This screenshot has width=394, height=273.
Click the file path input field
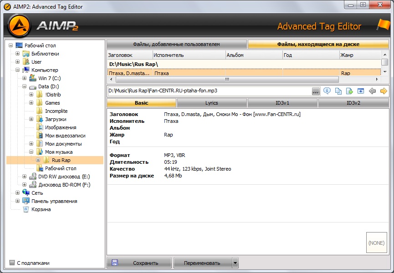209,91
